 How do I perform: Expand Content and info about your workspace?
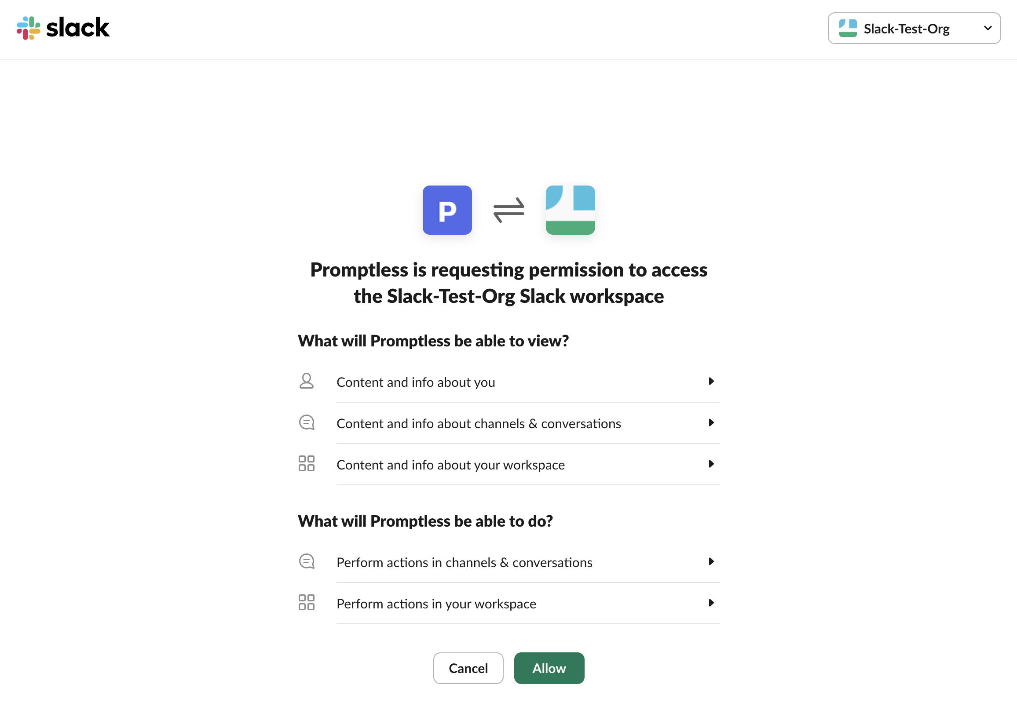(x=711, y=464)
